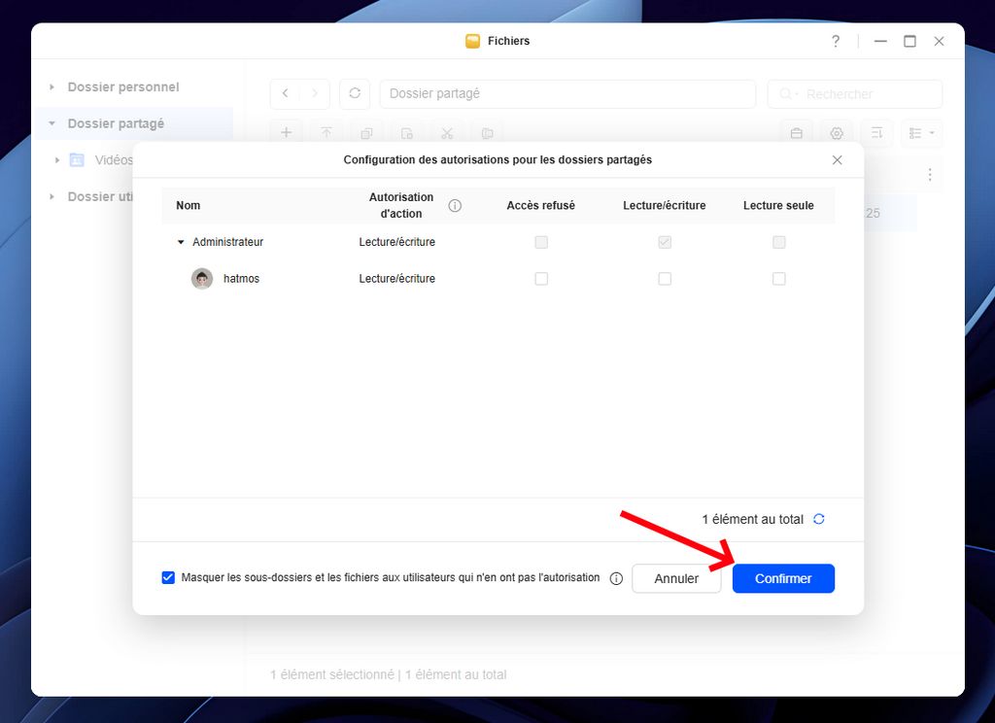Screen dimensions: 995x723
Task: Click the refresh icon next to total count
Action: [818, 519]
